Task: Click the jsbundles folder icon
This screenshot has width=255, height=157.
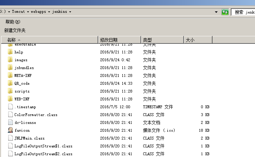Action: point(10,68)
